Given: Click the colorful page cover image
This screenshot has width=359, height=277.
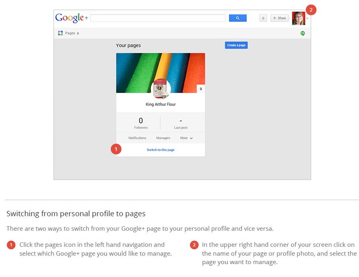Looking at the screenshot, I should click(x=161, y=73).
